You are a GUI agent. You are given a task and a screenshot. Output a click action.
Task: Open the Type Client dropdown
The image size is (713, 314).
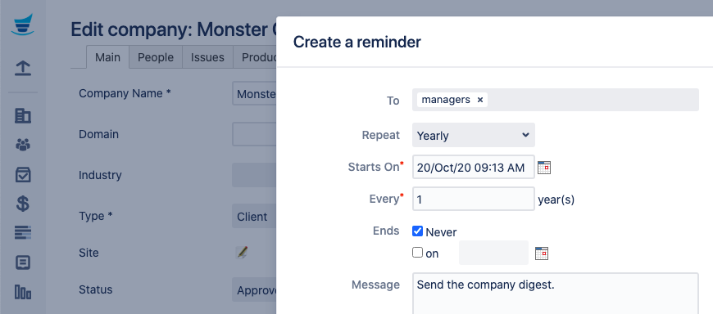256,216
